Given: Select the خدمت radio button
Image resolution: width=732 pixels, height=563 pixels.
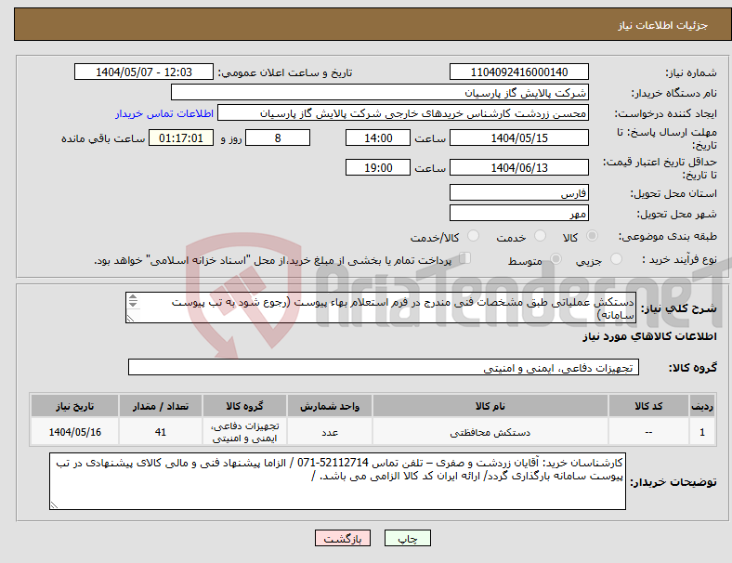Looking at the screenshot, I should [x=540, y=236].
